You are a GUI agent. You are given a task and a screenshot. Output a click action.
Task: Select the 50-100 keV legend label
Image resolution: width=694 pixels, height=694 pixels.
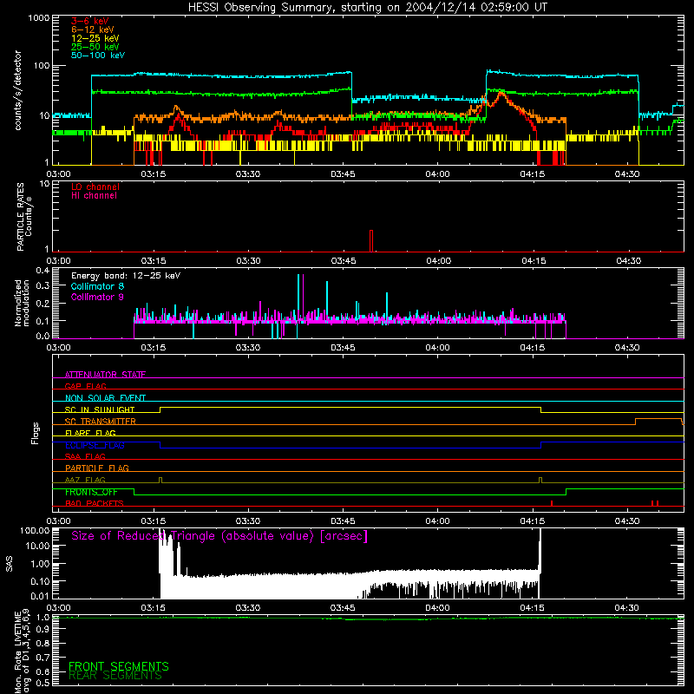point(98,56)
